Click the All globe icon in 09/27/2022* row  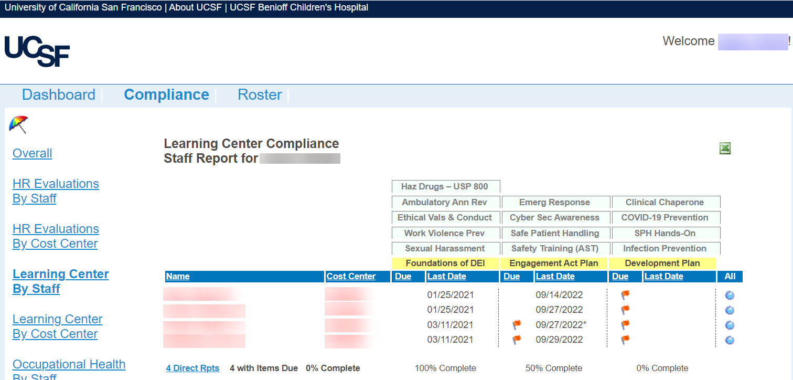click(730, 325)
